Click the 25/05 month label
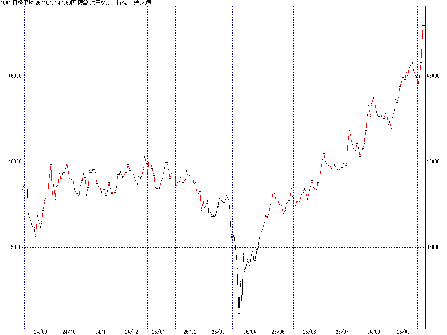Image resolution: width=447 pixels, height=335 pixels. click(278, 332)
